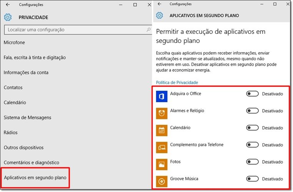Viewport: 293px width, 192px height.
Task: Toggle Adquira o Office background switch
Action: (252, 94)
